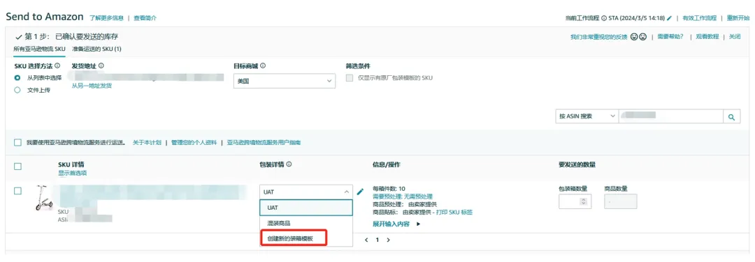This screenshot has height=262, width=755.
Task: Enable 仅显示有原厂包装模板的 SKU checkbox
Action: tap(350, 78)
